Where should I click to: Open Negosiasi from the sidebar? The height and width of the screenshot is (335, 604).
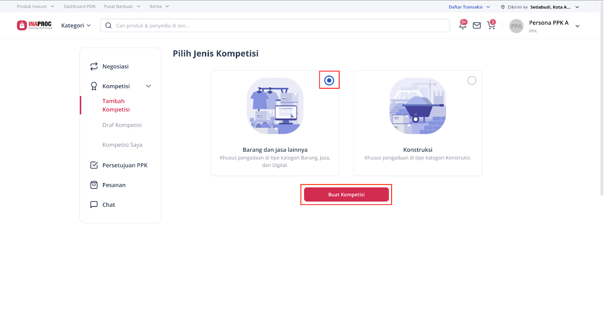[x=115, y=66]
